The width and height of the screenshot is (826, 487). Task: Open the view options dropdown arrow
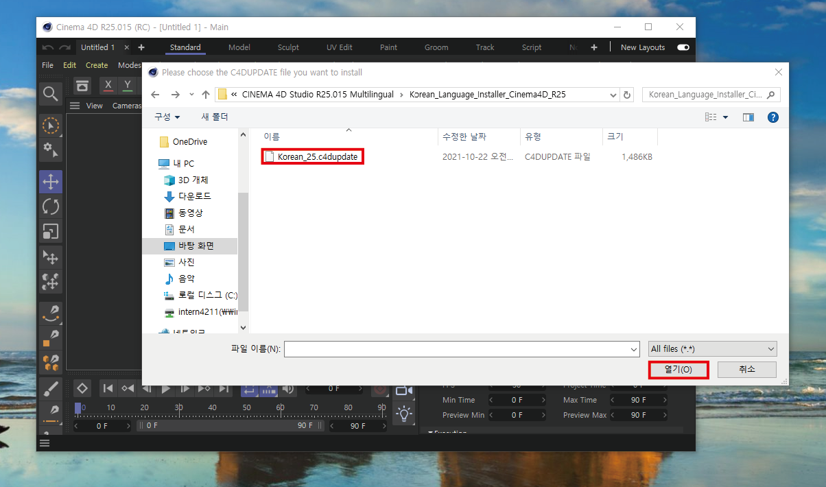point(726,117)
